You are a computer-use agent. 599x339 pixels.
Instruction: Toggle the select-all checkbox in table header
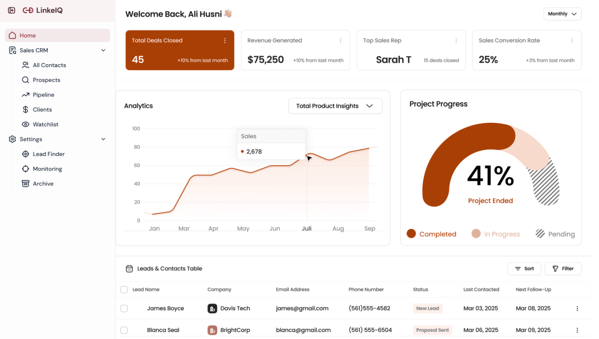coord(124,290)
